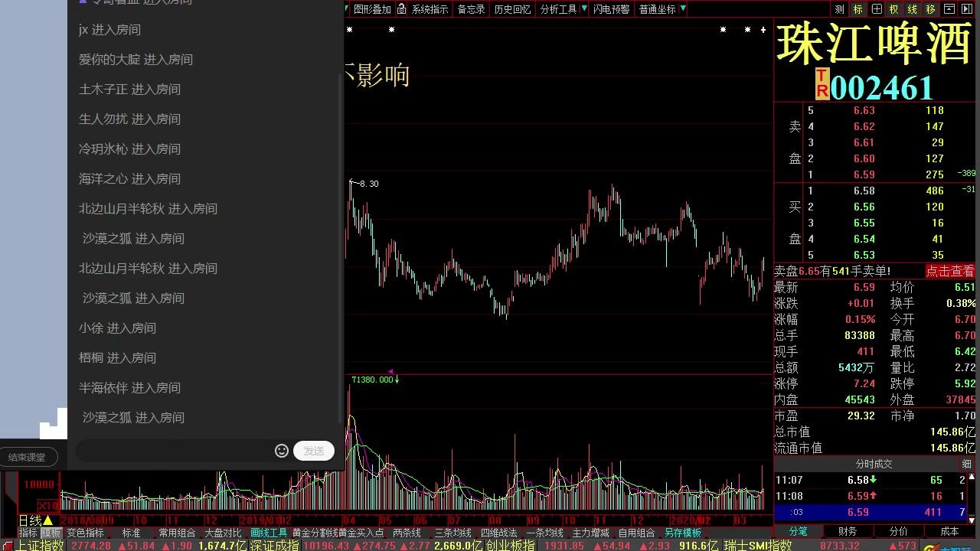Viewport: 980px width, 551px height.
Task: Select 一条均线 template
Action: coord(544,533)
